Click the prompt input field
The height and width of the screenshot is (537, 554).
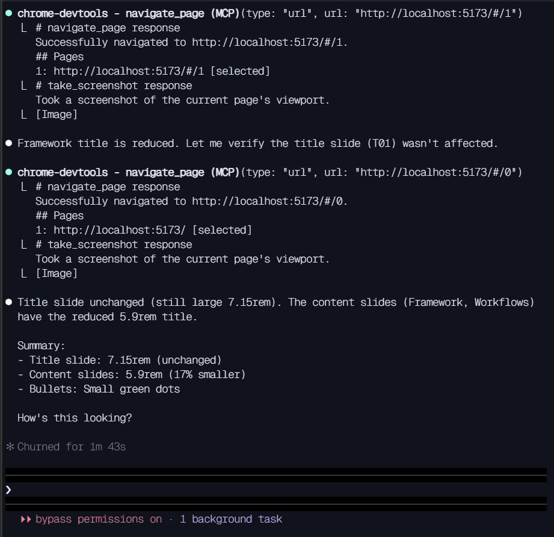(x=276, y=489)
